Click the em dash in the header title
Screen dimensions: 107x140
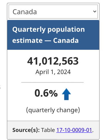[48, 41]
